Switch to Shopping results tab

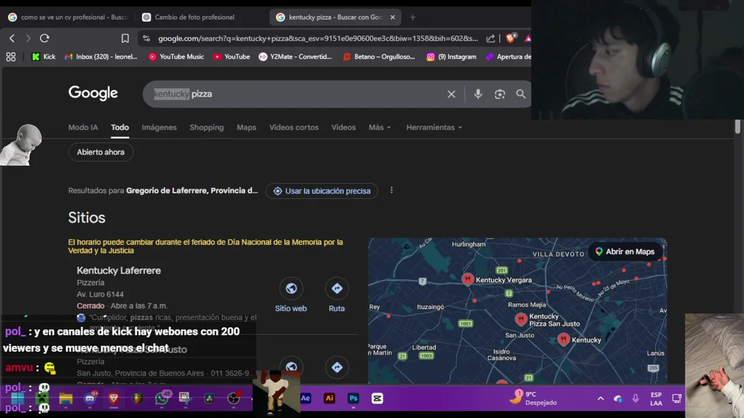click(206, 128)
